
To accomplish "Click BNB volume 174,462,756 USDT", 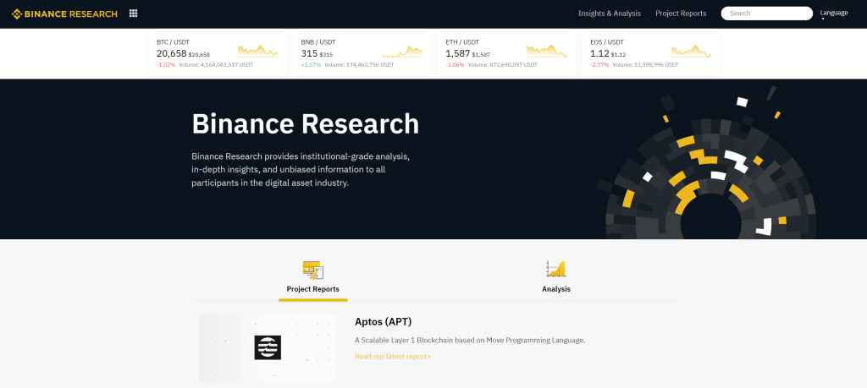I will coord(359,64).
